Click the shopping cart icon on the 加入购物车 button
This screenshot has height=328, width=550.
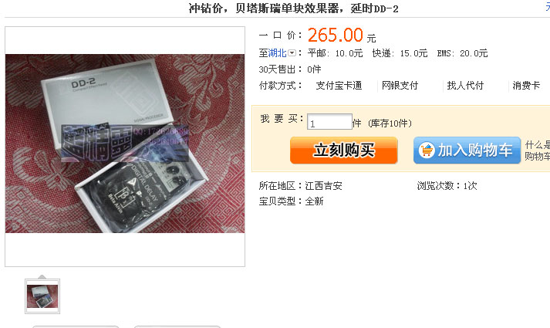(x=427, y=150)
